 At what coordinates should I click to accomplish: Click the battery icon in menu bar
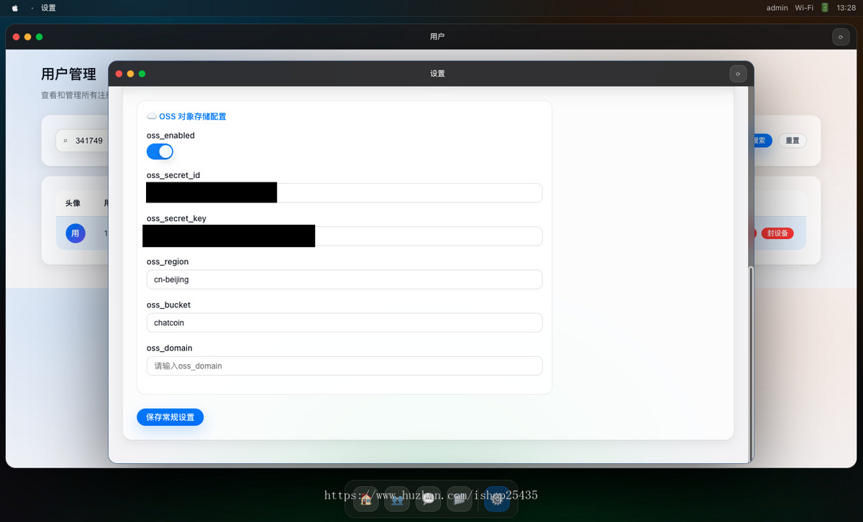(825, 8)
